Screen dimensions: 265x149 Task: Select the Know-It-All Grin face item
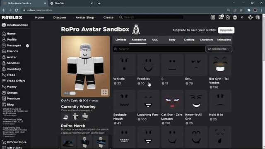(x=196, y=101)
